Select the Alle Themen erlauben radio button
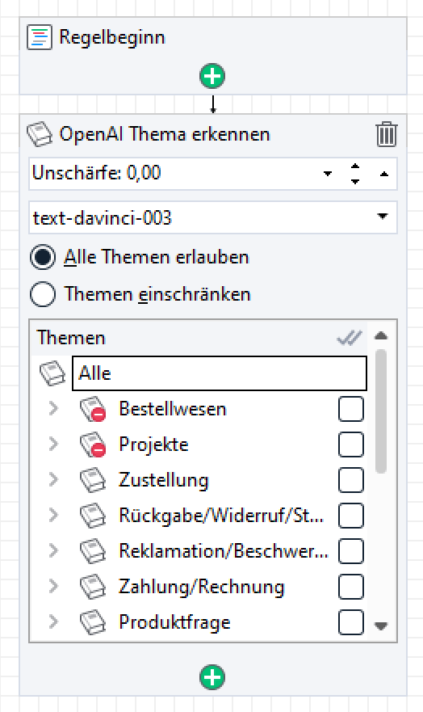423x712 pixels. tap(43, 257)
